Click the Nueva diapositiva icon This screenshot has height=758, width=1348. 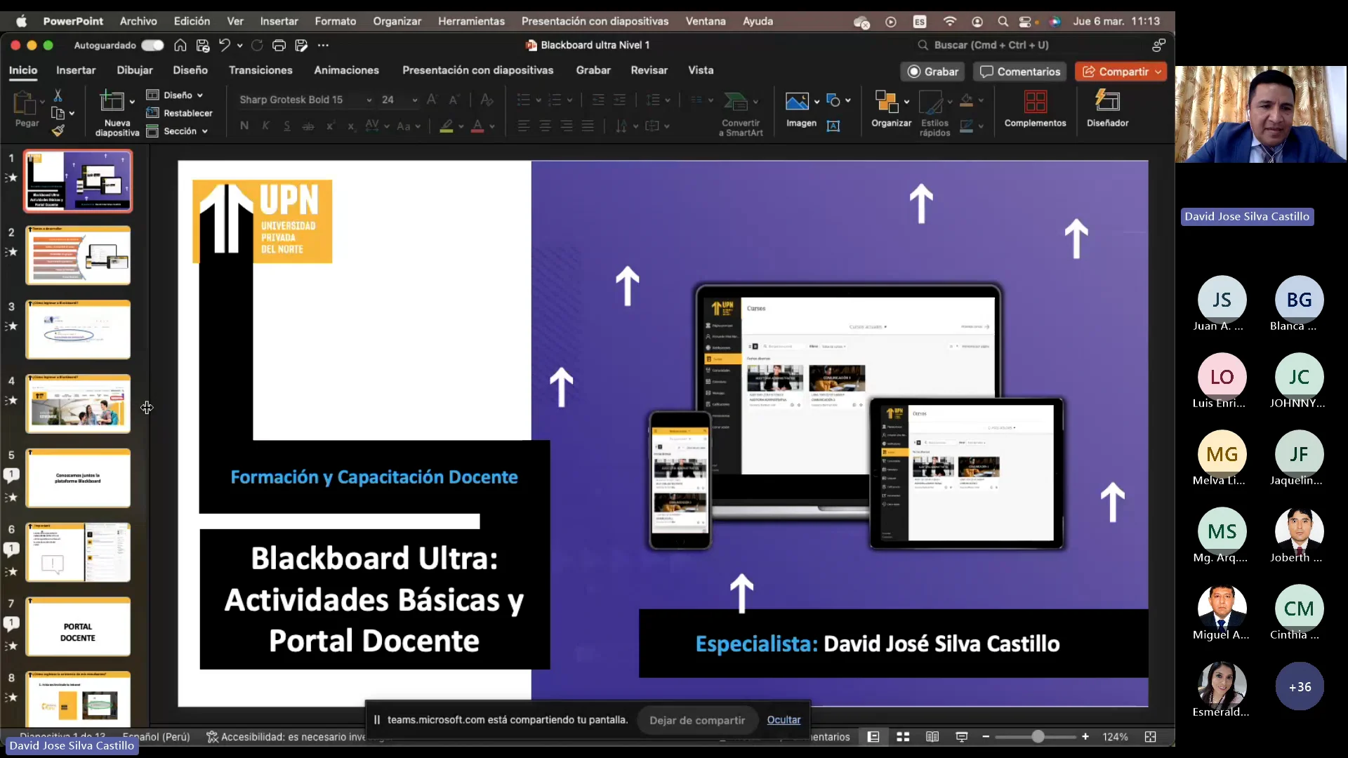[112, 102]
